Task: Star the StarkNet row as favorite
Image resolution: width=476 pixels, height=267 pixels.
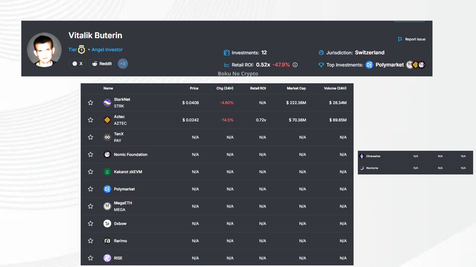Action: 90,103
